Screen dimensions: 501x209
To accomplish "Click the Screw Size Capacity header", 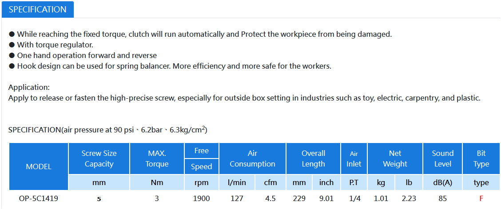I will [x=99, y=159].
